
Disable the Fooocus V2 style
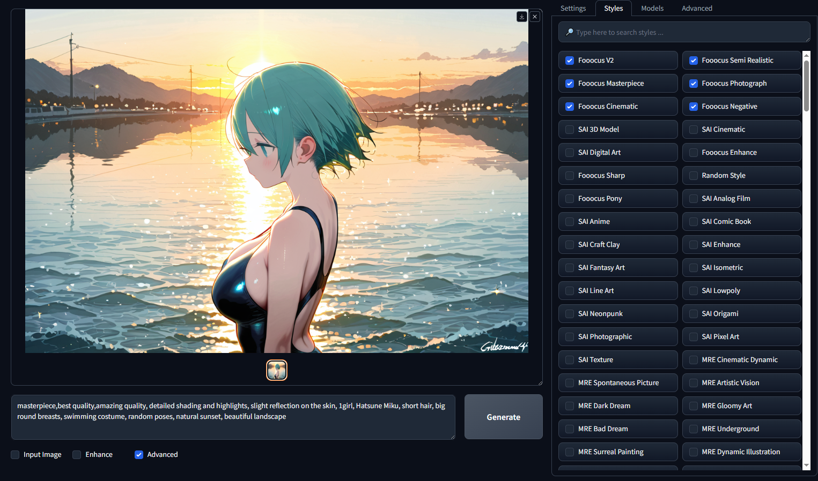tap(570, 61)
